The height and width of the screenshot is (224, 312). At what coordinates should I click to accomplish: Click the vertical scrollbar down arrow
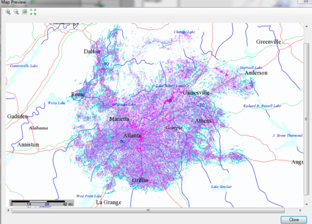tap(306, 204)
